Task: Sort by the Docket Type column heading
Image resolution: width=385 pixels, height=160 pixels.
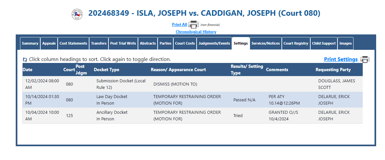Action: coord(106,70)
